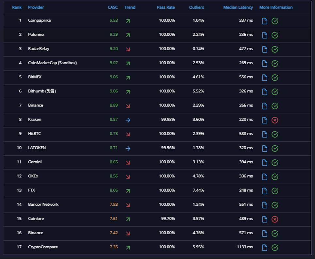Open the document icon for RadarRelay
This screenshot has height=259, width=315.
pos(265,49)
